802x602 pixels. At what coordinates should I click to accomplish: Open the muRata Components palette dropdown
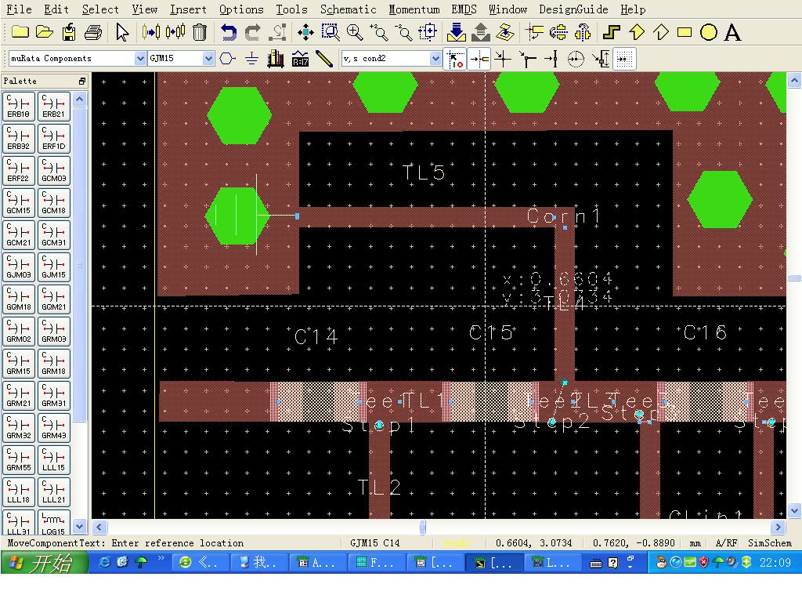point(139,58)
